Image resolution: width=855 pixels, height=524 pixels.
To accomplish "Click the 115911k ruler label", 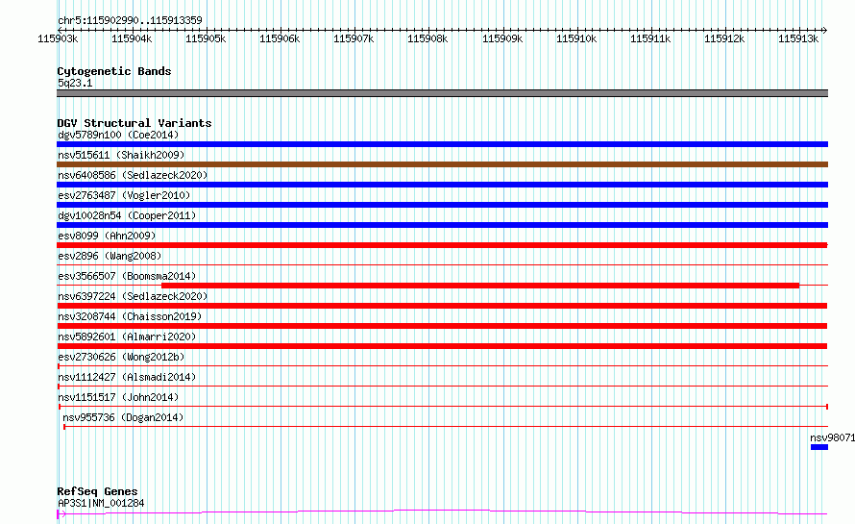I will 650,38.
